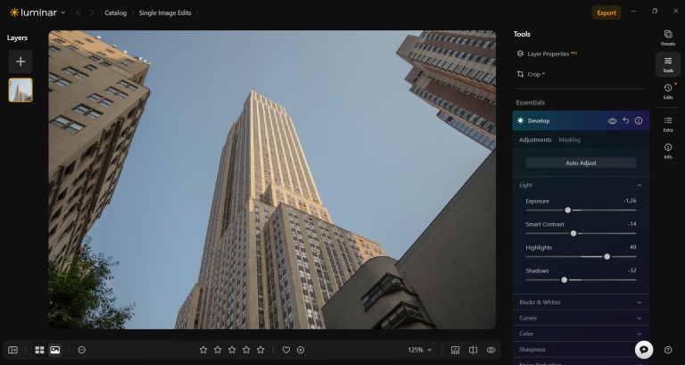Rate image with second star
The height and width of the screenshot is (365, 685).
[218, 350]
